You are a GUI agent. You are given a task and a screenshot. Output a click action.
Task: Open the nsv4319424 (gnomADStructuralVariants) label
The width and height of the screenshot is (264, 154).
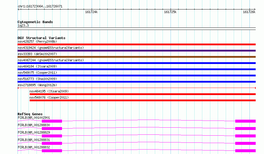click(51, 48)
